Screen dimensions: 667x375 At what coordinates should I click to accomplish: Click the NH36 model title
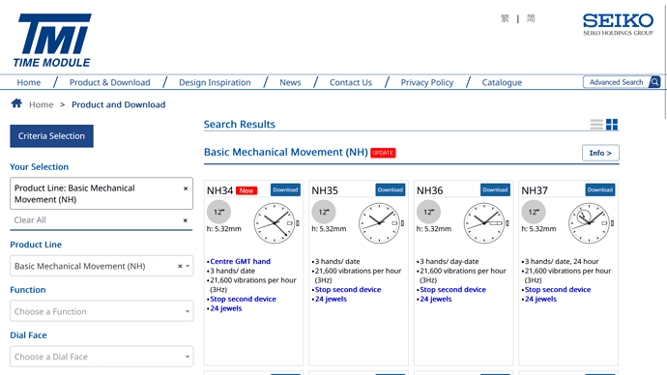coord(429,190)
